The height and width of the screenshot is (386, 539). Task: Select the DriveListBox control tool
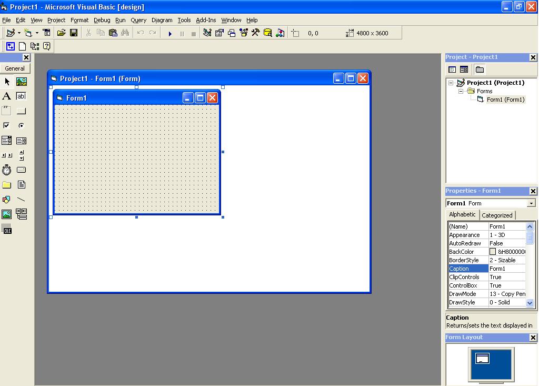click(21, 170)
